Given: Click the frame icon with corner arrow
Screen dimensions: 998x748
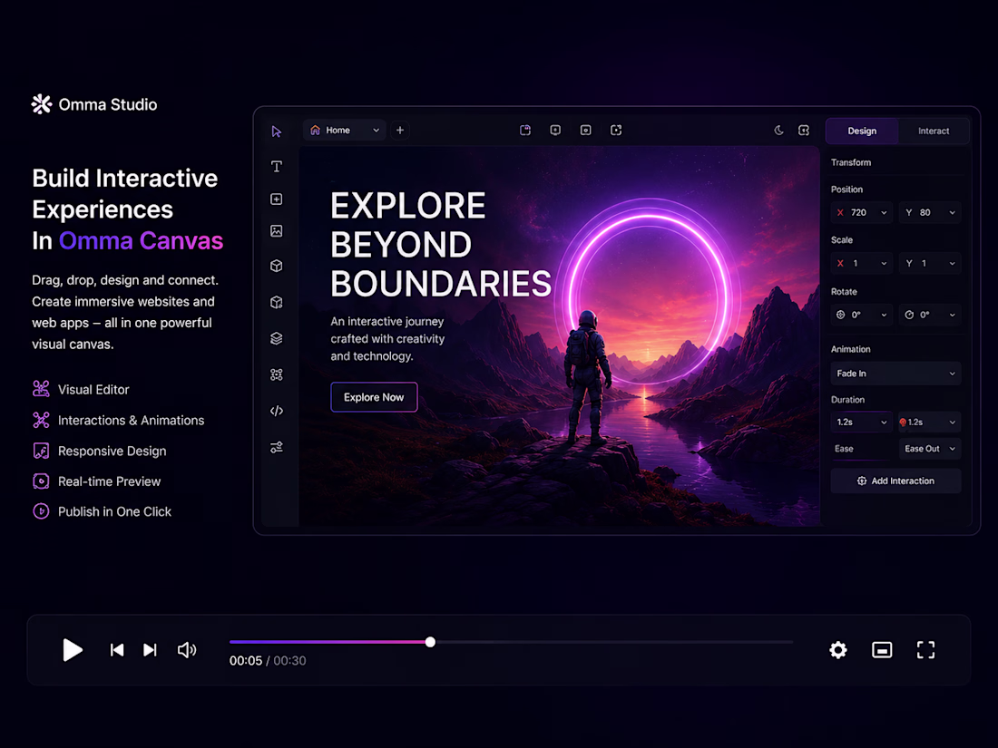Looking at the screenshot, I should 616,130.
